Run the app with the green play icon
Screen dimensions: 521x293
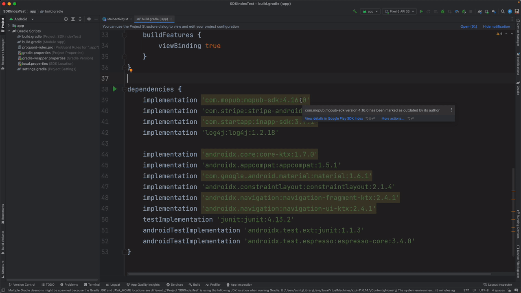(x=422, y=11)
